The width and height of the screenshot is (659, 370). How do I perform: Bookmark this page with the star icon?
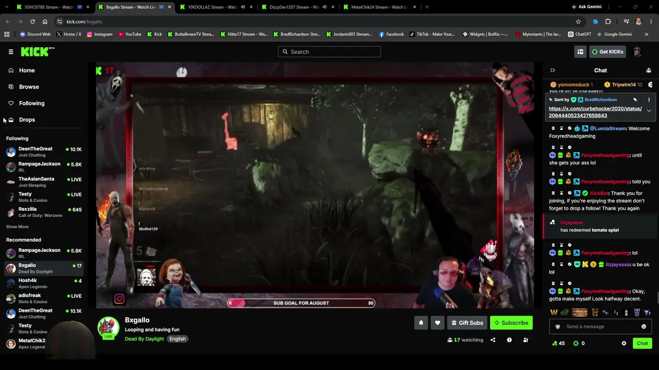pyautogui.click(x=578, y=22)
